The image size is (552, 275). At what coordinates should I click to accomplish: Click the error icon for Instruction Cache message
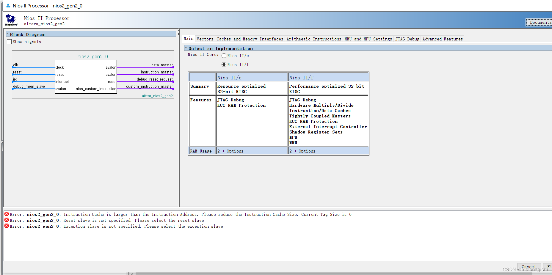coord(7,214)
